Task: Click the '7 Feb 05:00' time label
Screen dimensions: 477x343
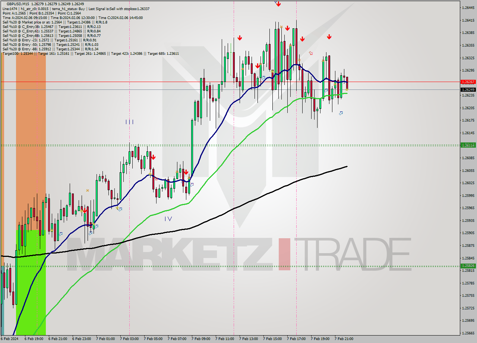Action: point(153,339)
